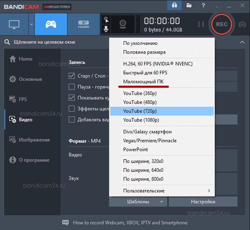Open the Основные settings section
The width and height of the screenshot is (250, 230).
(25, 79)
